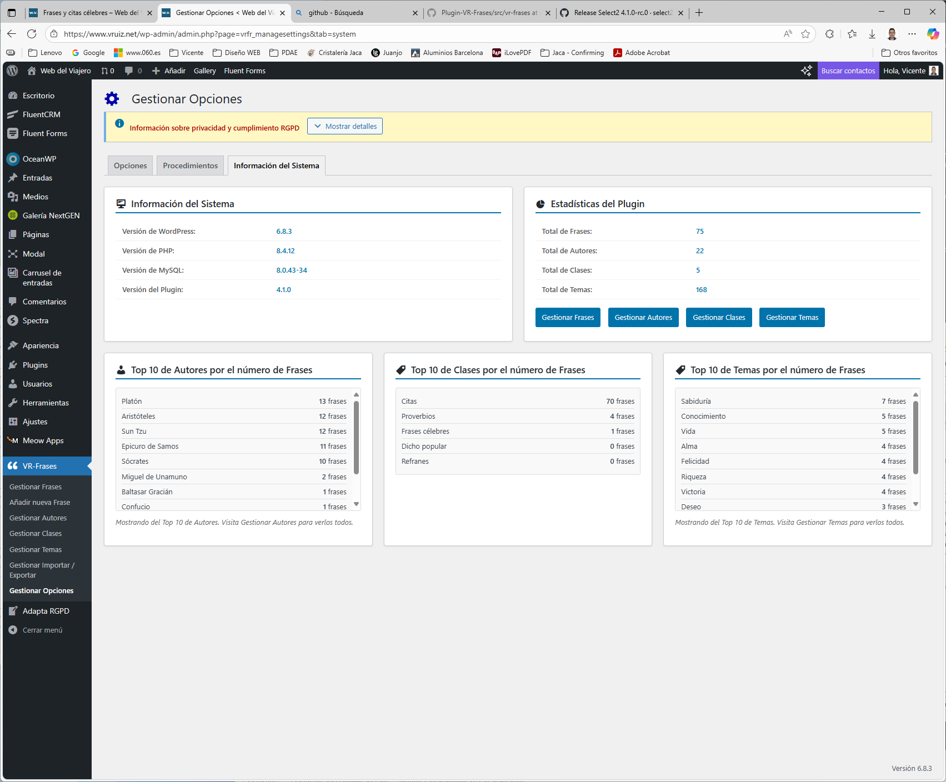The width and height of the screenshot is (946, 782).
Task: Click the favorites star in the address bar
Action: tap(805, 34)
